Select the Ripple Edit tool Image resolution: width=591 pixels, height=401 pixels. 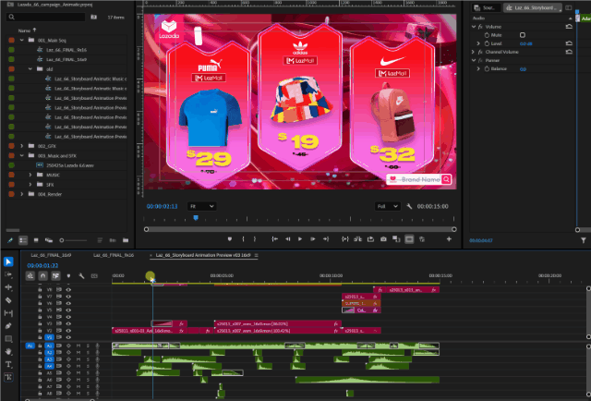pyautogui.click(x=8, y=287)
